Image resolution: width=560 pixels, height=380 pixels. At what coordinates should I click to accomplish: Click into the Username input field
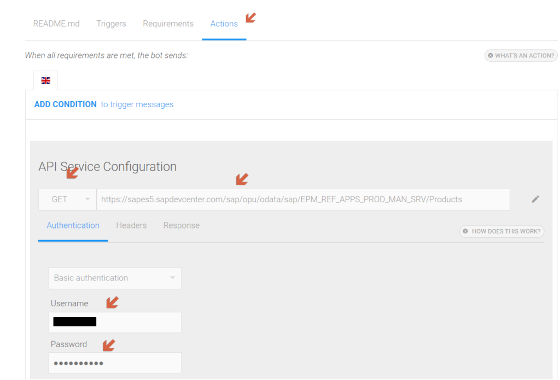click(x=115, y=322)
